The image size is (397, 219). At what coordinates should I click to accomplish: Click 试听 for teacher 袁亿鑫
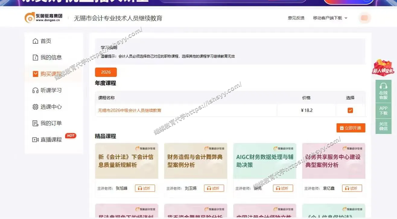pos(352,188)
